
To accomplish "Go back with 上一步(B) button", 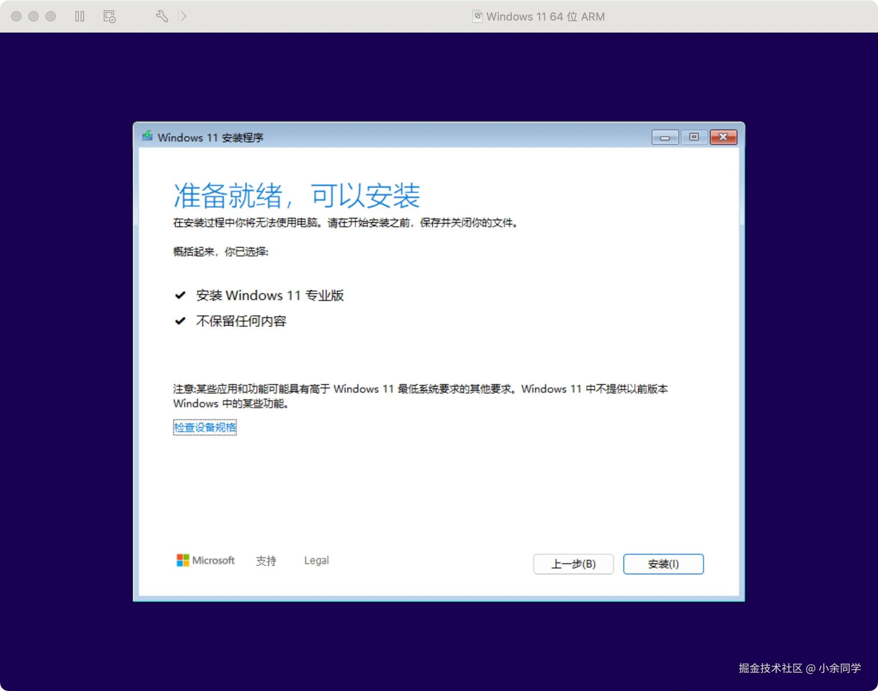I will 573,564.
